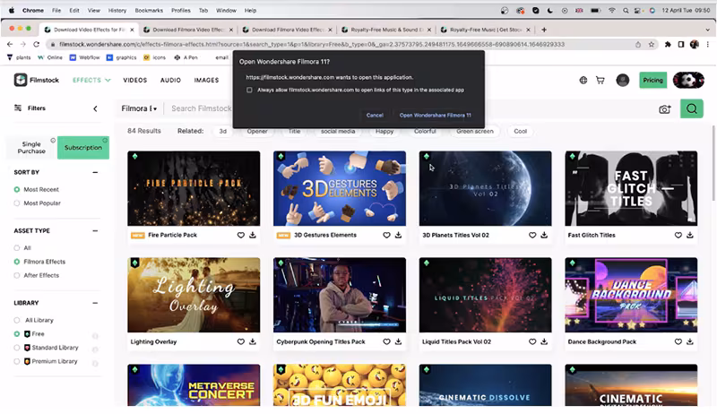717x414 pixels.
Task: Open Chrome Bookmarks menu
Action: pos(149,10)
